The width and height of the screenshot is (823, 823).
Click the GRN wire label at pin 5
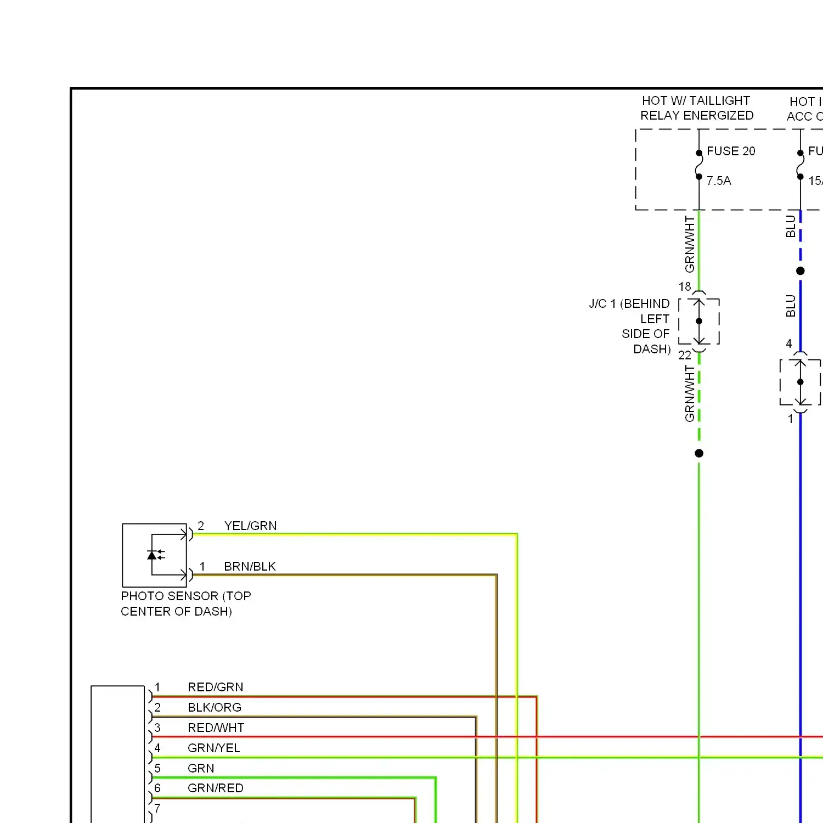coord(201,768)
